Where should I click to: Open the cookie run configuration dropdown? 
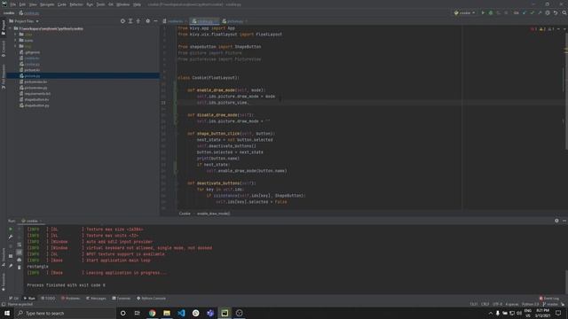[465, 12]
